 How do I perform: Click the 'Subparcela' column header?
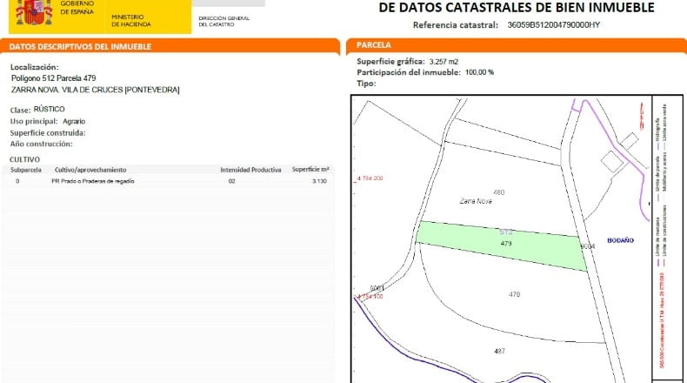point(26,170)
